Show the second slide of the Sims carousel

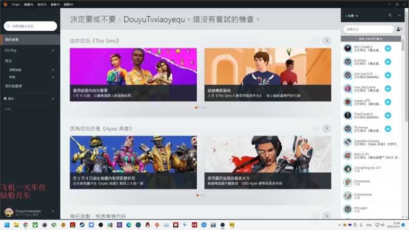coord(199,107)
